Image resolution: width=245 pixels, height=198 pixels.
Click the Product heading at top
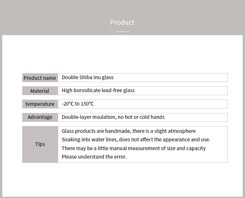tap(122, 22)
